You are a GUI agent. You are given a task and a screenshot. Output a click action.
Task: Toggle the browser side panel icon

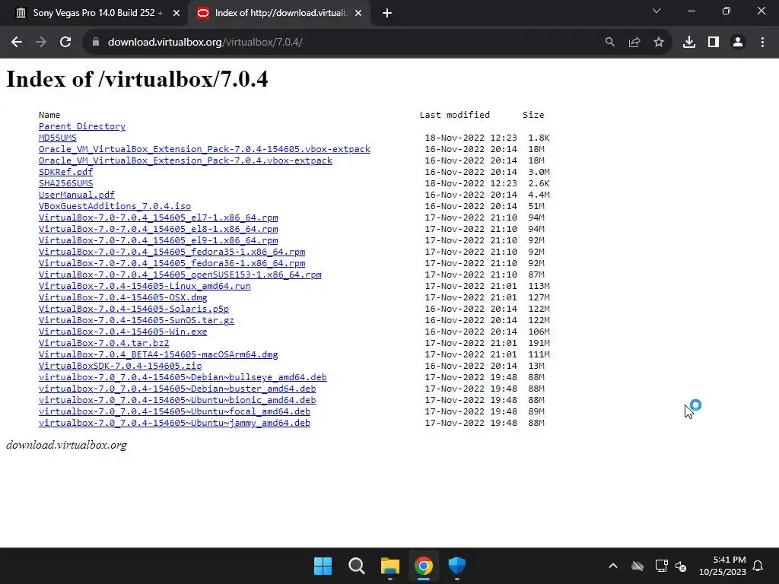coord(714,43)
